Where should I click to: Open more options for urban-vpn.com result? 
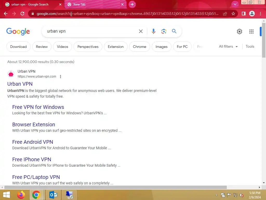click(61, 77)
